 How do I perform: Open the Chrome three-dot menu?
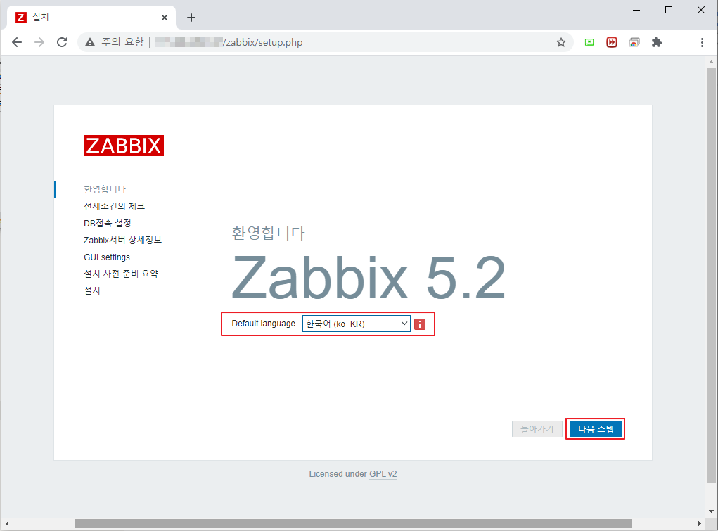point(702,43)
